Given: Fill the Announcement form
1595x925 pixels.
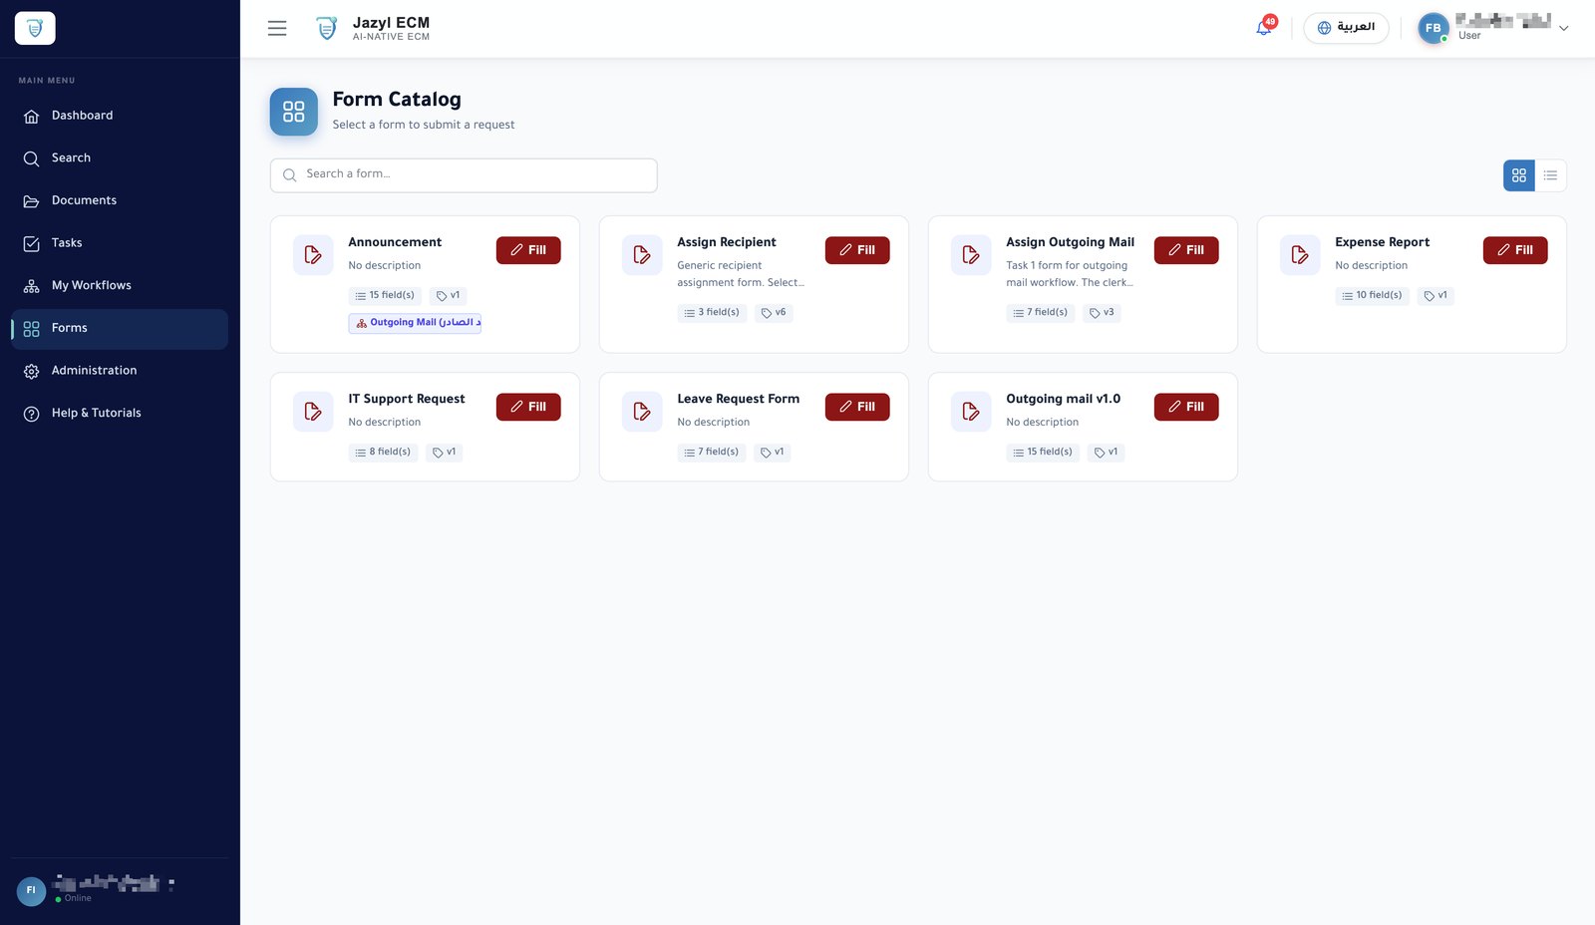Looking at the screenshot, I should click(528, 250).
